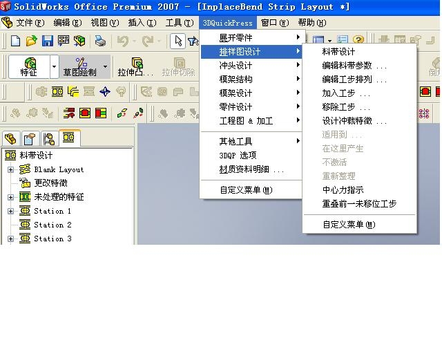Click the New document icon
Viewport: 442px width, 354px height.
[x=15, y=41]
